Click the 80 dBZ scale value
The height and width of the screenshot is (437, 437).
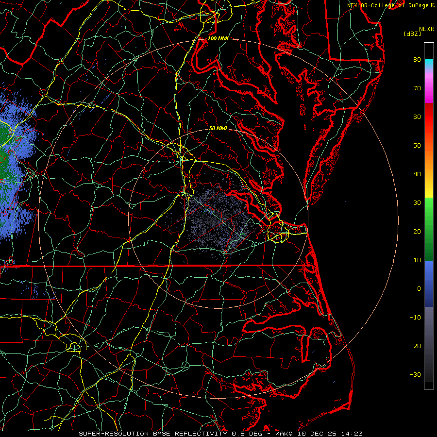click(417, 60)
